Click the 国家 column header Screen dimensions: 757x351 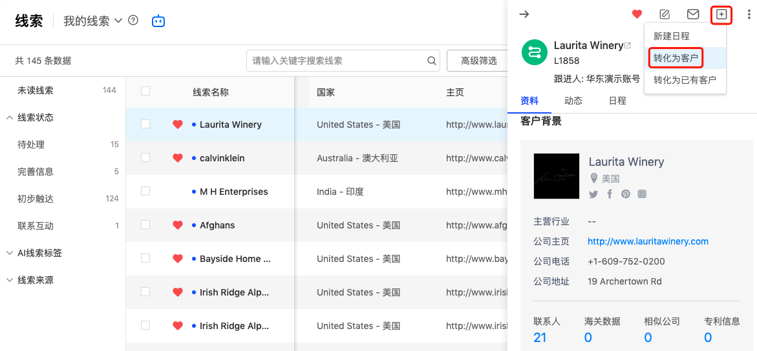point(325,92)
